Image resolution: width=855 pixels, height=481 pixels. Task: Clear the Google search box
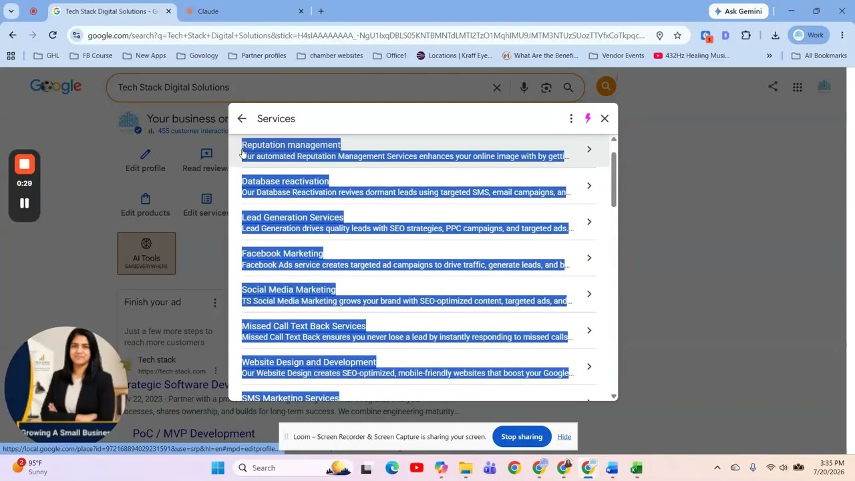[x=496, y=88]
